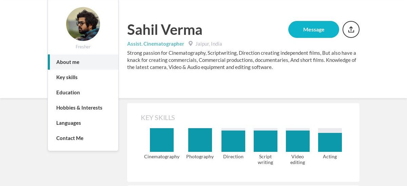Click the location pin icon near Jaipur
Screen dimensions: 407x186
[191, 44]
